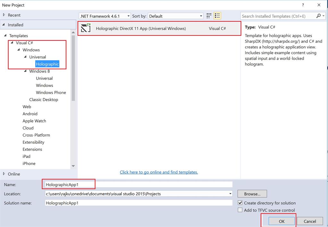This screenshot has width=328, height=227.
Task: Select the Classic Desktop tree item
Action: (x=44, y=100)
